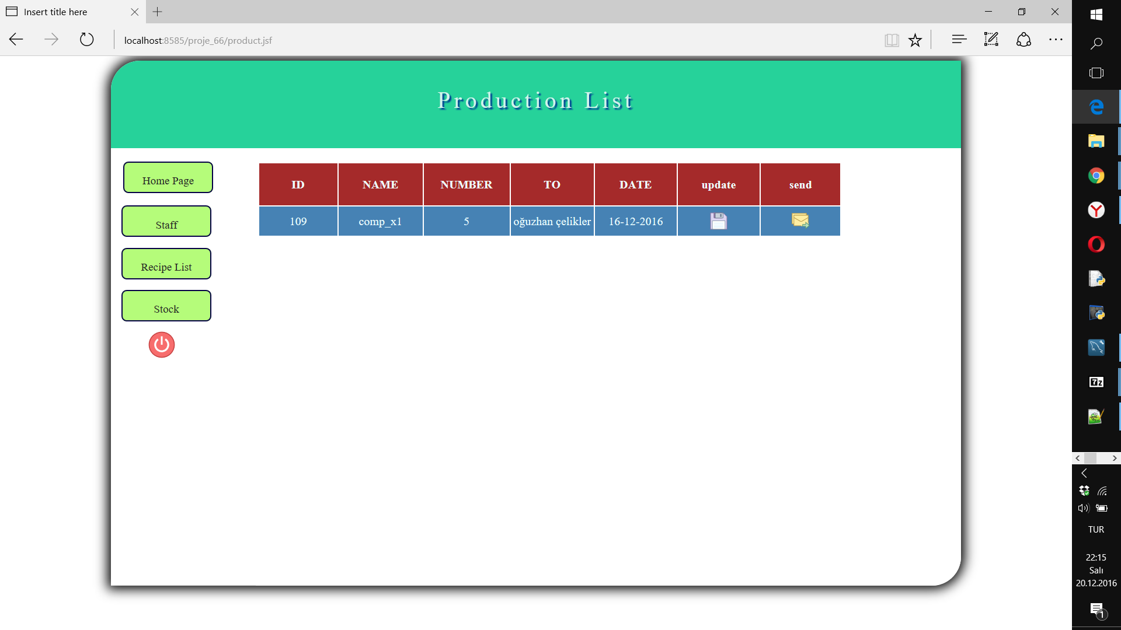Close the 'Insert title here' tab
Image resolution: width=1121 pixels, height=630 pixels.
(135, 12)
